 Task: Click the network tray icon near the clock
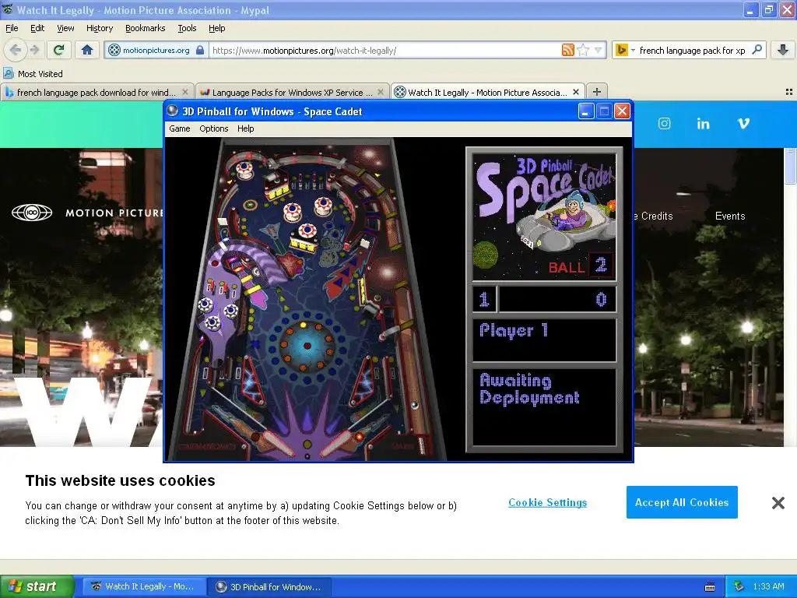point(739,586)
